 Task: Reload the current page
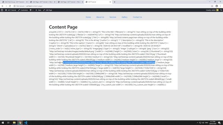pos(10,6)
